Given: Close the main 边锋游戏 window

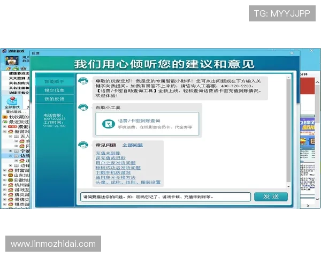Looking at the screenshot, I should coord(311,51).
